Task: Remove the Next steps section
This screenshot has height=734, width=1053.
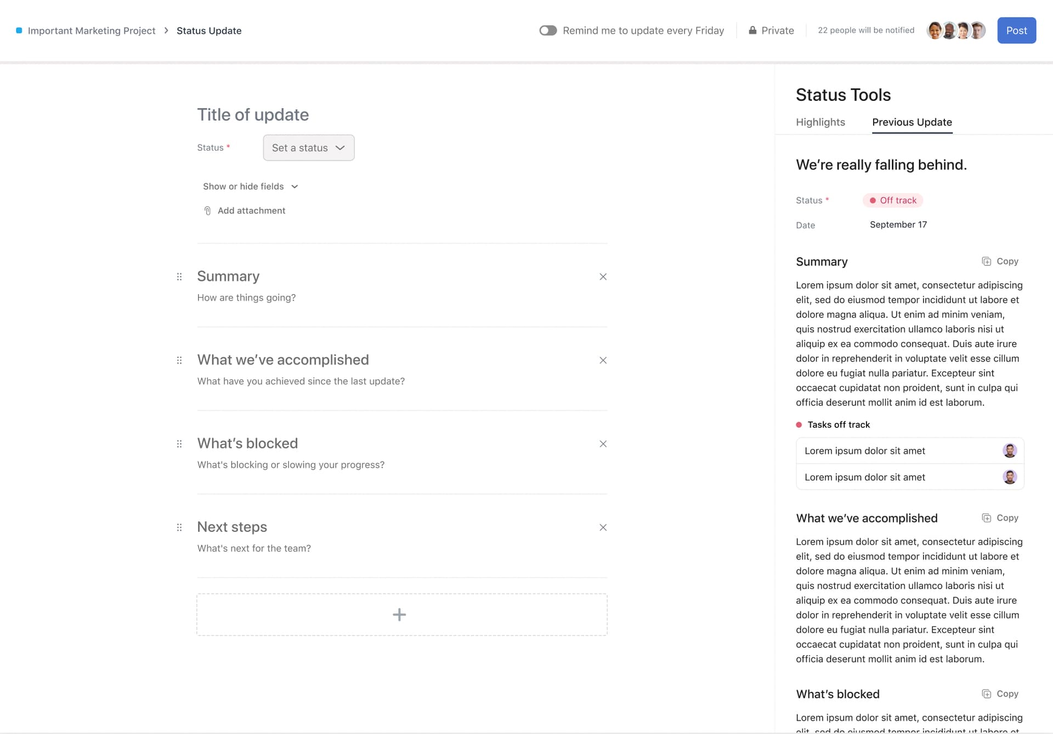Action: click(x=603, y=527)
